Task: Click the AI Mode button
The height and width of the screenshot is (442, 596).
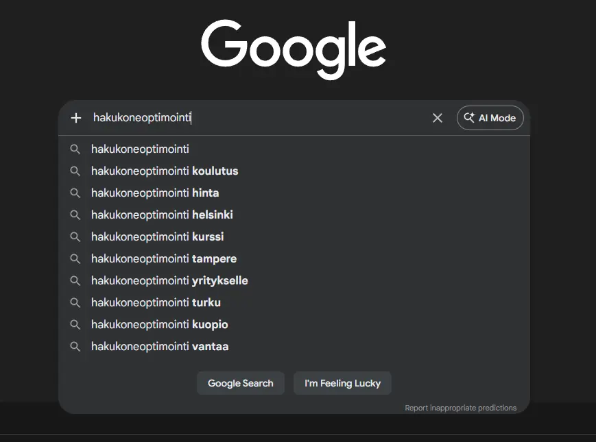Action: (490, 118)
